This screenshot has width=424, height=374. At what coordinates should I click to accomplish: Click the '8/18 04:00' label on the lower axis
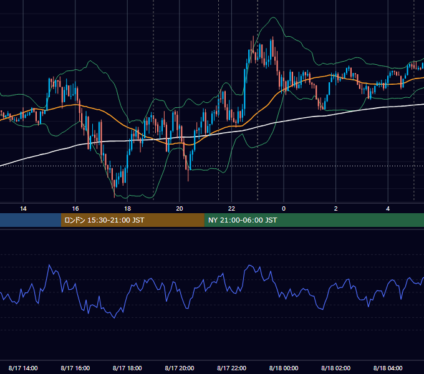388,368
